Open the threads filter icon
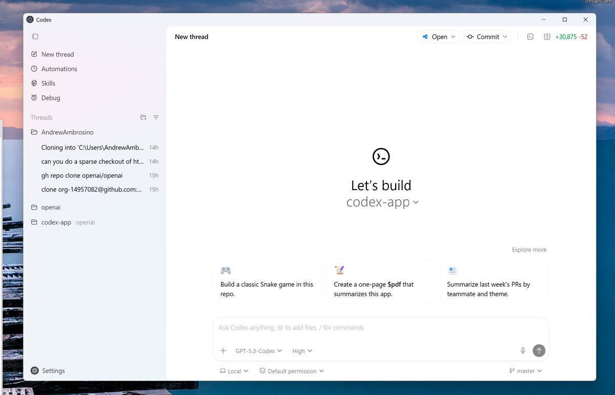 pyautogui.click(x=156, y=117)
